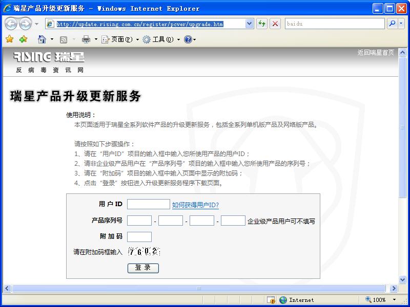The width and height of the screenshot is (410, 307).
Task: Click Add to Favorites icon
Action: 24,39
